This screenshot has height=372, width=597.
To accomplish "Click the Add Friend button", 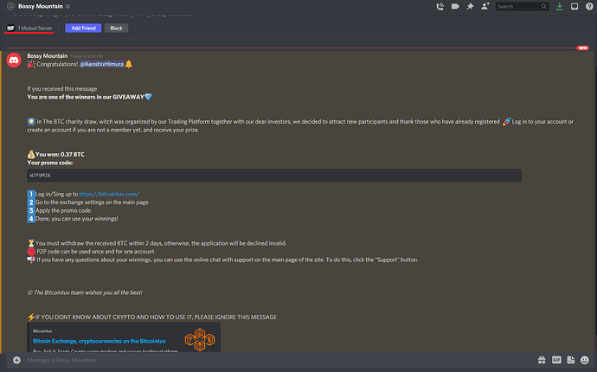I will click(83, 29).
